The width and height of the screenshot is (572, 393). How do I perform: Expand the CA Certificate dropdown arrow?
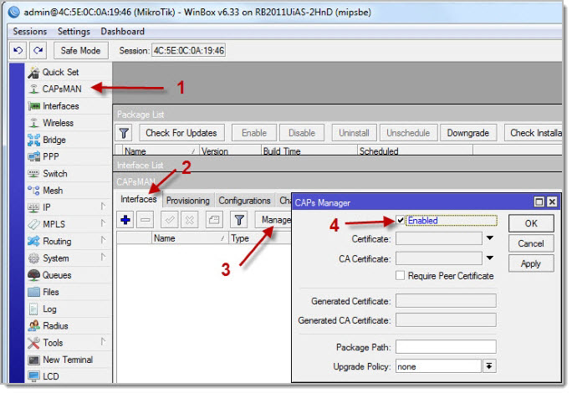[x=489, y=258]
